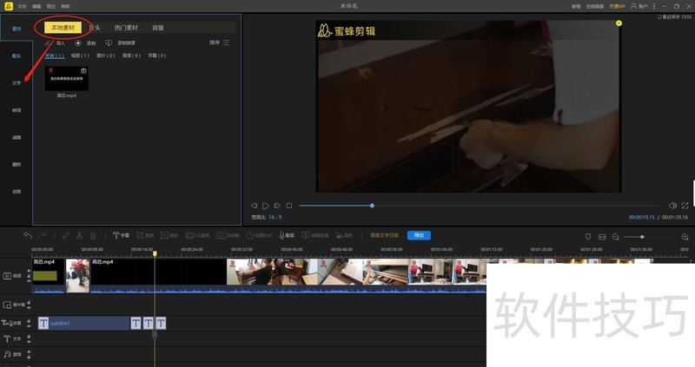Open the 滤镜 filters panel
The width and height of the screenshot is (695, 367).
coord(17,137)
